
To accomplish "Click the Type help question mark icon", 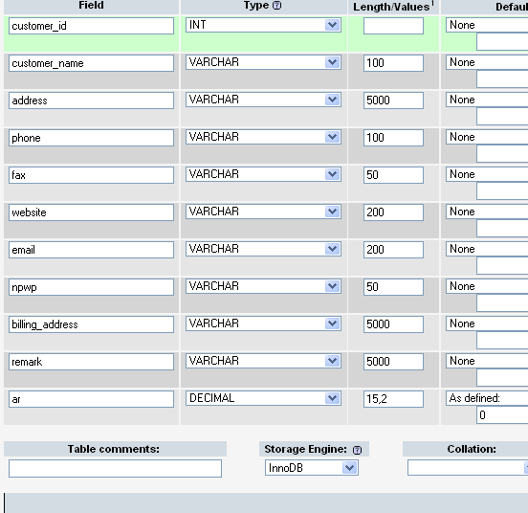I will (x=276, y=6).
